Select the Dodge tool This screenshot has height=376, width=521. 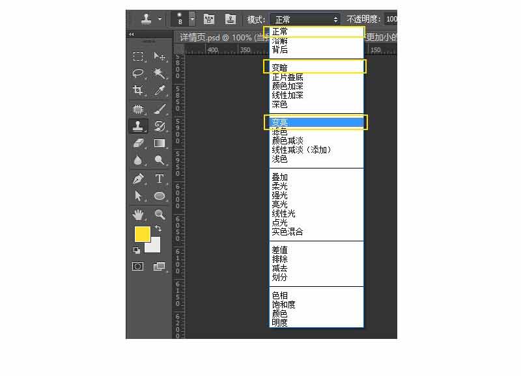coord(159,160)
